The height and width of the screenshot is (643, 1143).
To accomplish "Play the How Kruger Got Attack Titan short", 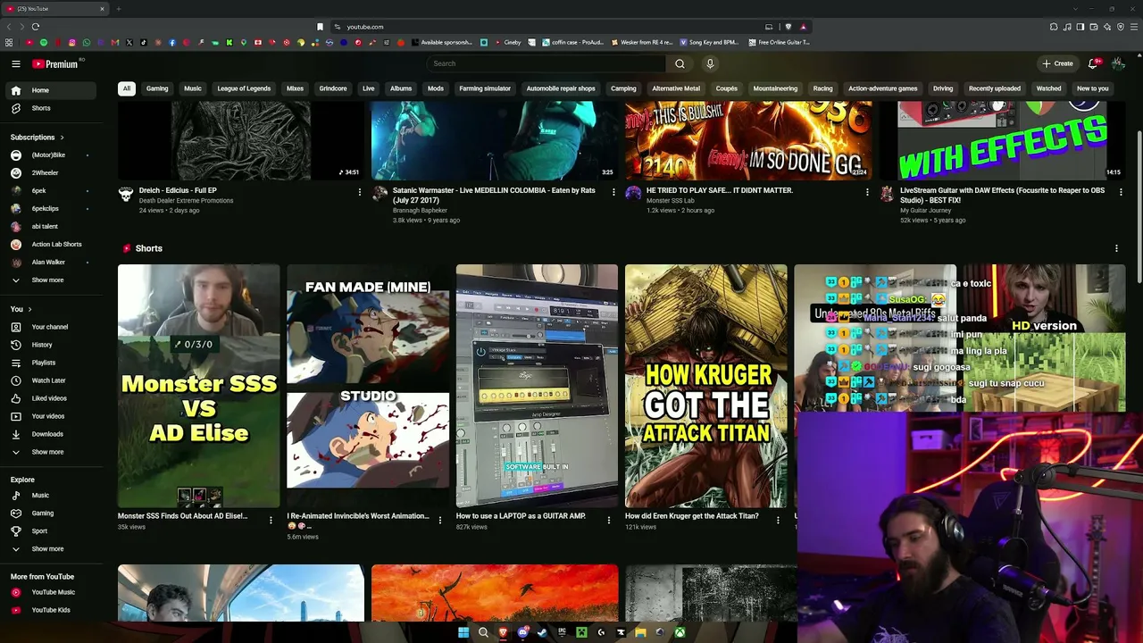I will 705,386.
